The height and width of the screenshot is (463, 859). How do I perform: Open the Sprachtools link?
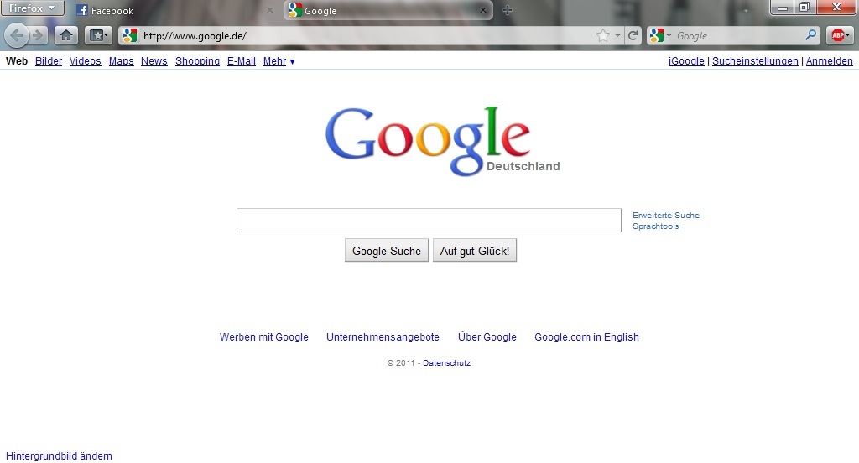(x=656, y=226)
